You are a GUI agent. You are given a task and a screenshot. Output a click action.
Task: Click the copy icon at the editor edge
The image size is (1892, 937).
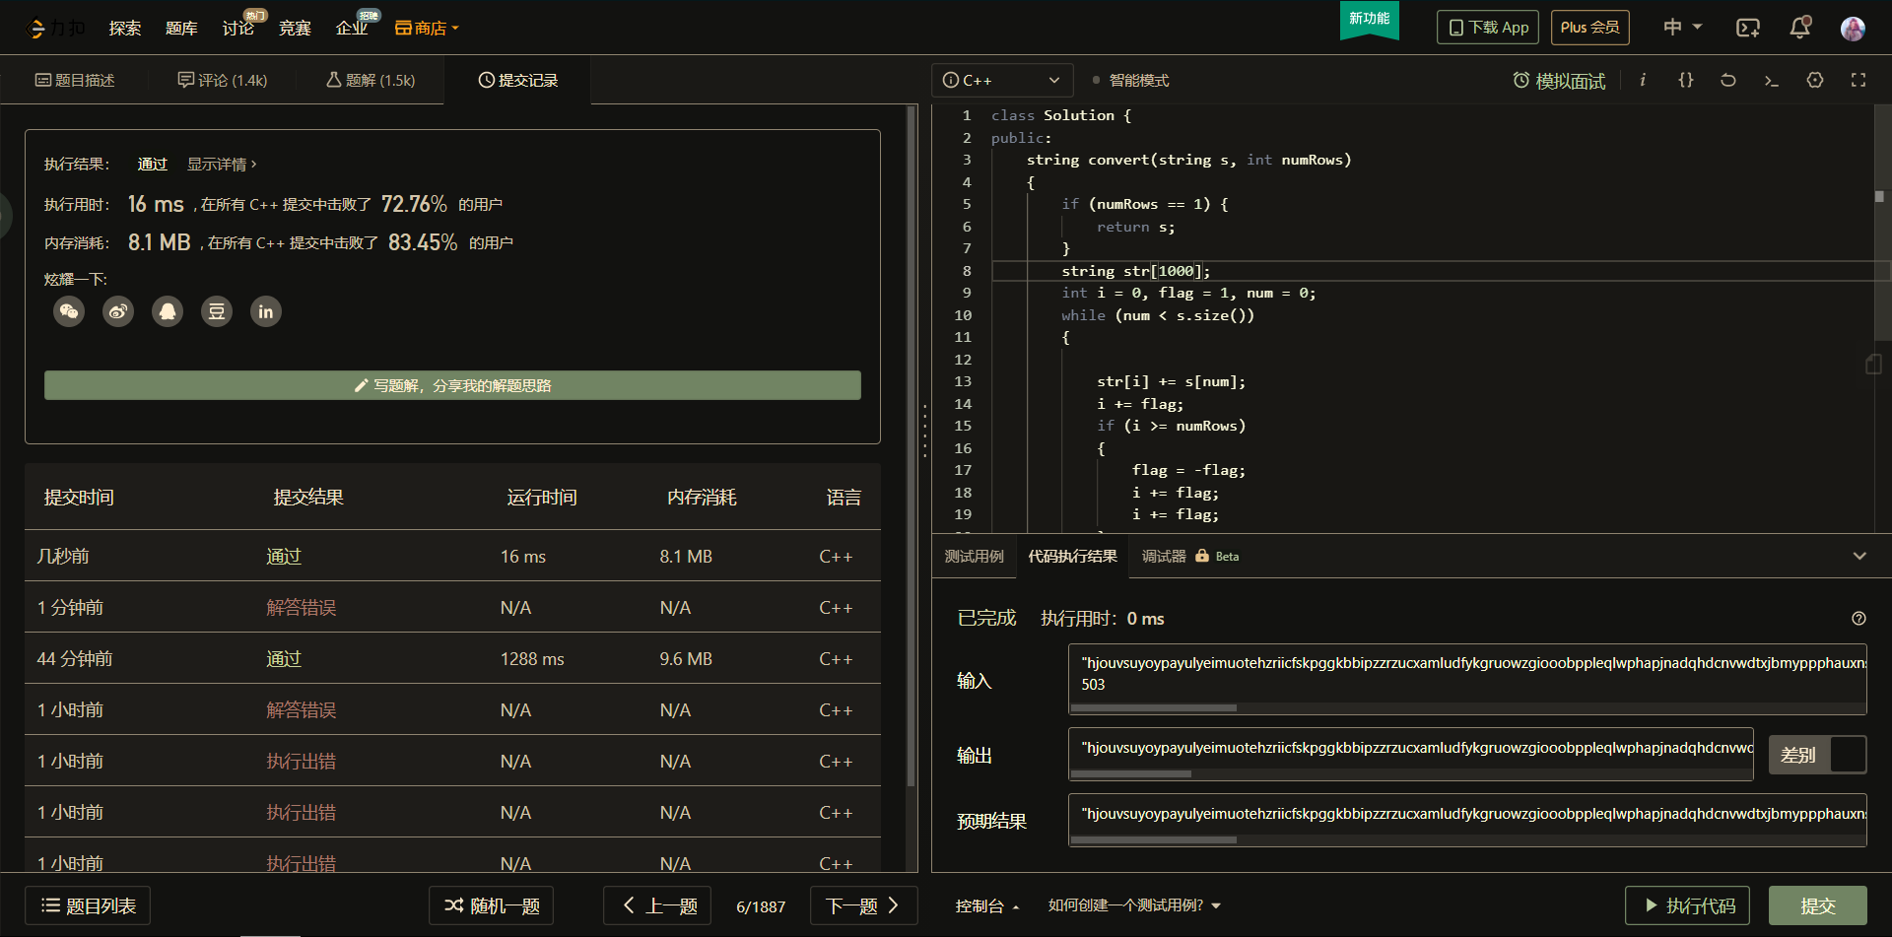(1873, 364)
